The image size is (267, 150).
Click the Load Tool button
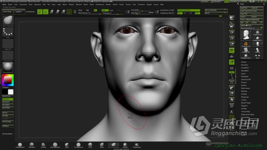tap(245, 8)
